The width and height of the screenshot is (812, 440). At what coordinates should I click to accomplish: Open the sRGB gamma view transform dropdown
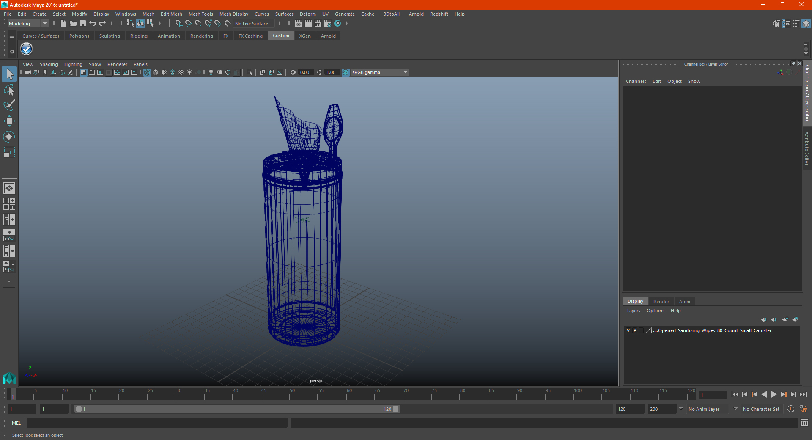(x=380, y=72)
